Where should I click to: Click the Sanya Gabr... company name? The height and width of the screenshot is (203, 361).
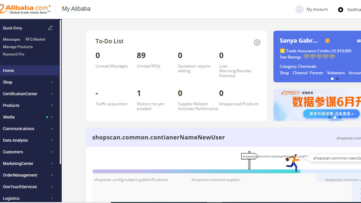pyautogui.click(x=298, y=41)
